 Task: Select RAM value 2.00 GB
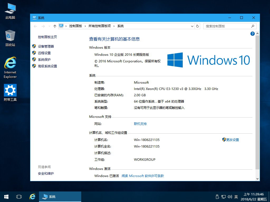coord(140,95)
